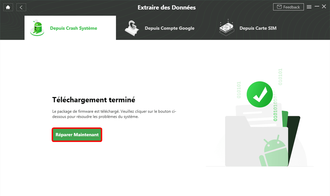The width and height of the screenshot is (330, 196).
Task: Go back using the left arrow icon
Action: [x=21, y=7]
